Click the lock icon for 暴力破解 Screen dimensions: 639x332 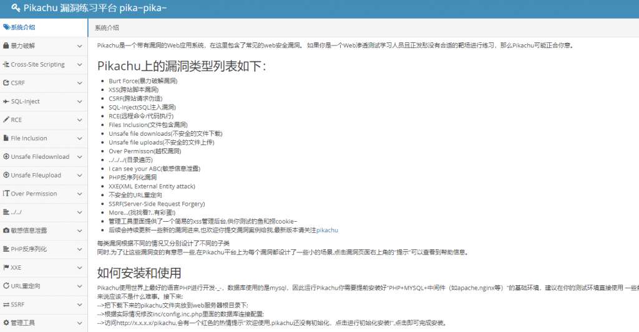6,45
